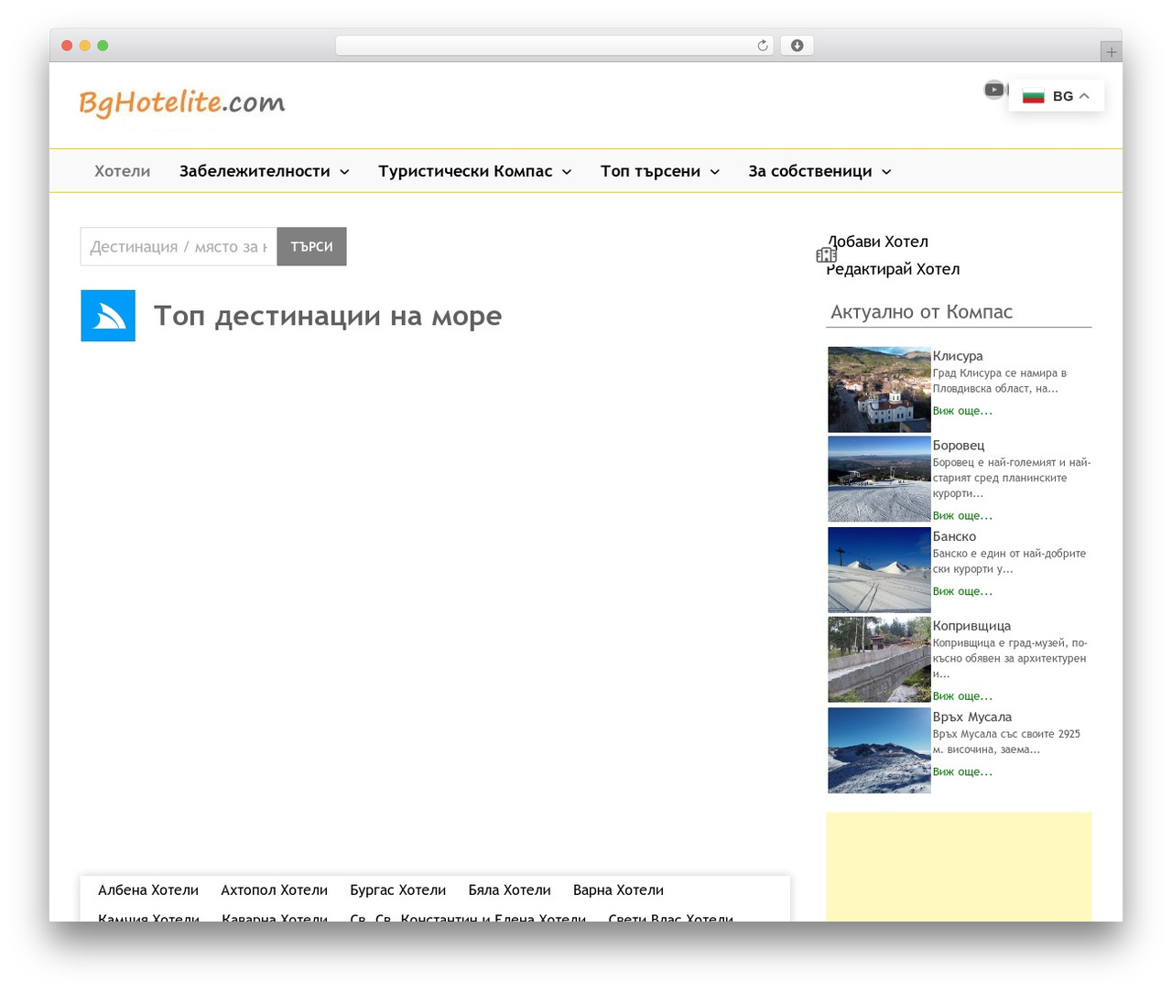The width and height of the screenshot is (1172, 992).
Task: Open the Банско snowy thumbnail
Action: [879, 569]
